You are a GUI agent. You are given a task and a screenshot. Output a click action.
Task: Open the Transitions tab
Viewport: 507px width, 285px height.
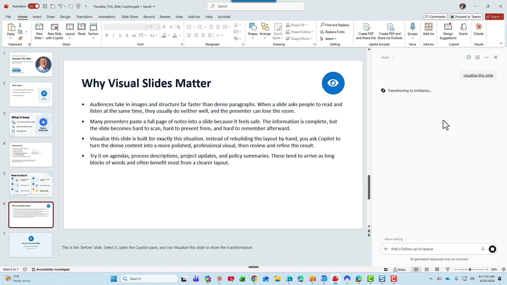click(84, 17)
